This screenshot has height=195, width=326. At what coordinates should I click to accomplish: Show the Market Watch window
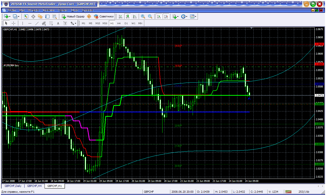(x=26, y=16)
